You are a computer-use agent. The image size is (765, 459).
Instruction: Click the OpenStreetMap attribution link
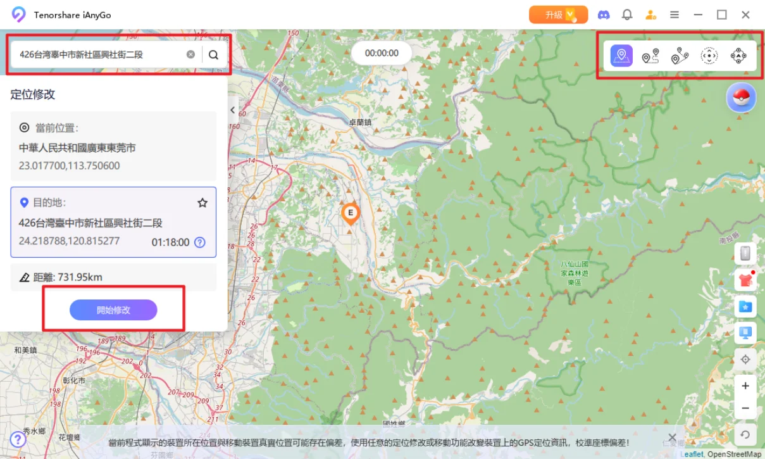[x=735, y=454]
